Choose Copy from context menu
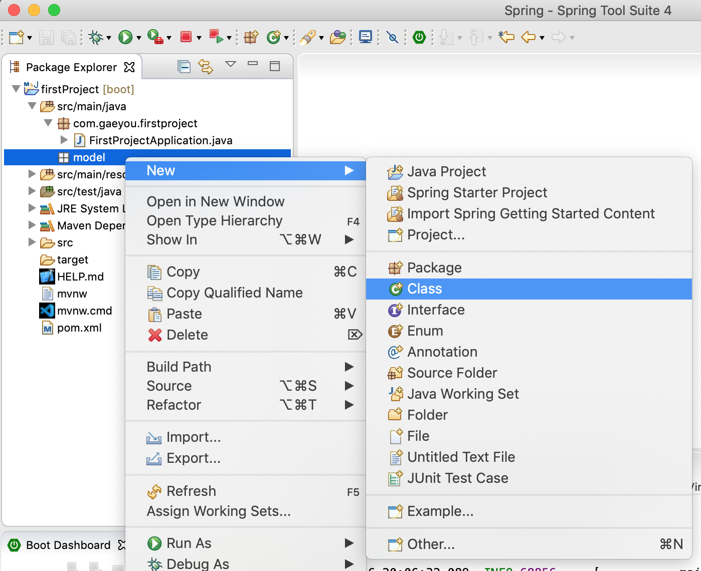This screenshot has width=701, height=571. point(246,272)
